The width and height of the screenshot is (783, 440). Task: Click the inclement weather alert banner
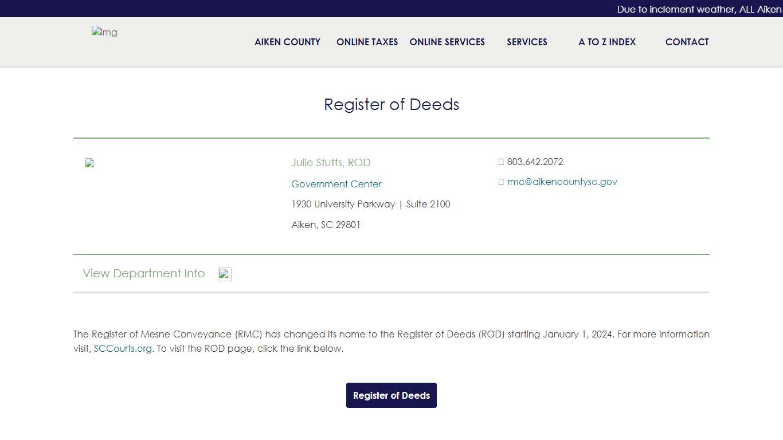698,9
